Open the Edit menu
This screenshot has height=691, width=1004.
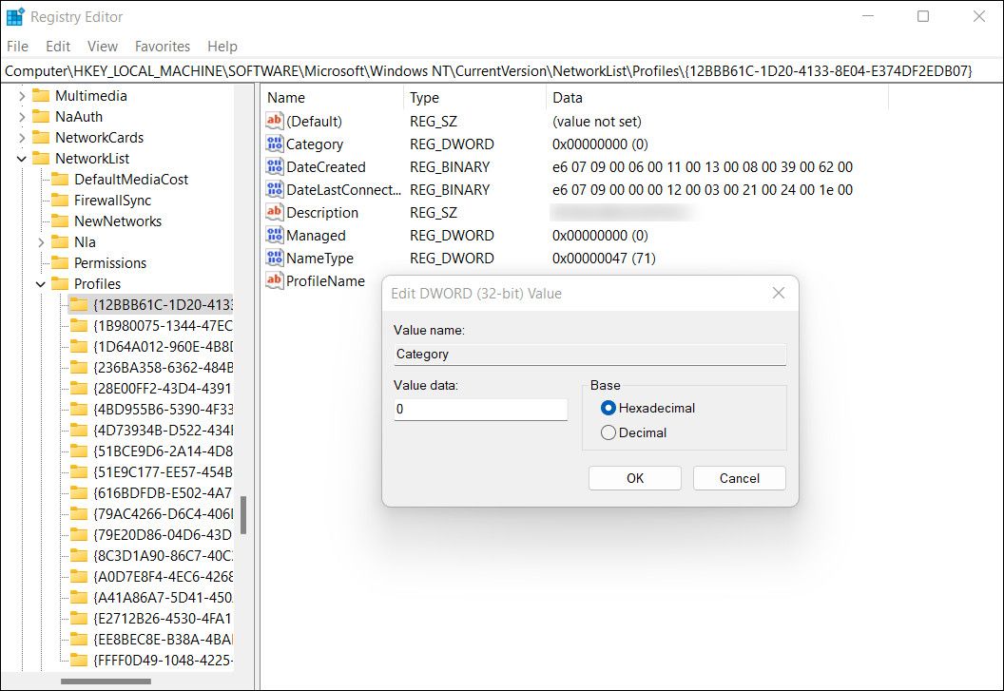58,47
